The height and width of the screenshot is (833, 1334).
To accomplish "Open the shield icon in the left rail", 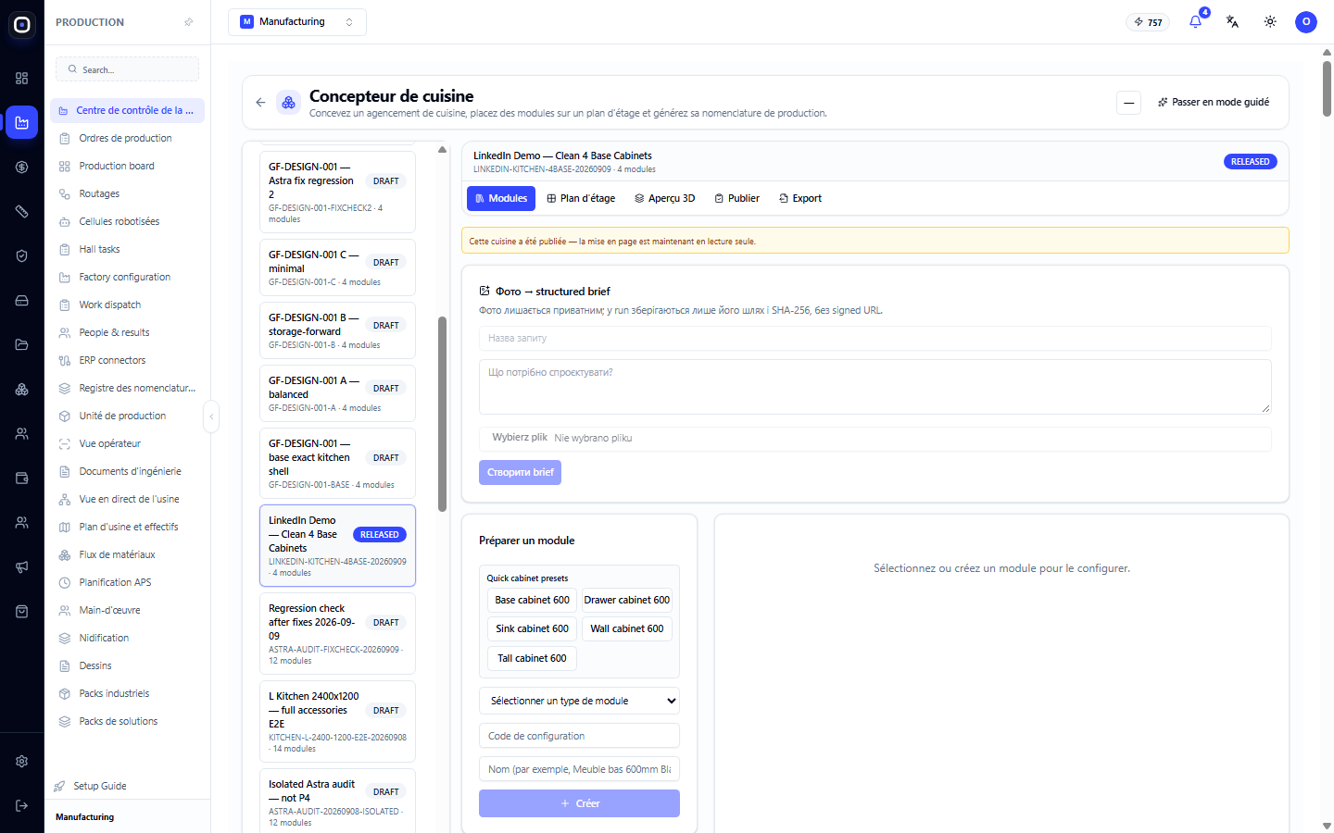I will tap(22, 256).
